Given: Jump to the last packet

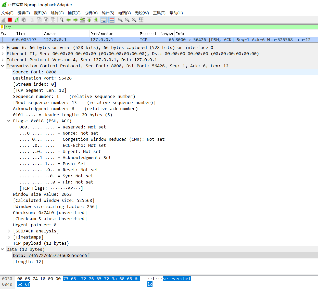Looking at the screenshot, I should [96, 20].
